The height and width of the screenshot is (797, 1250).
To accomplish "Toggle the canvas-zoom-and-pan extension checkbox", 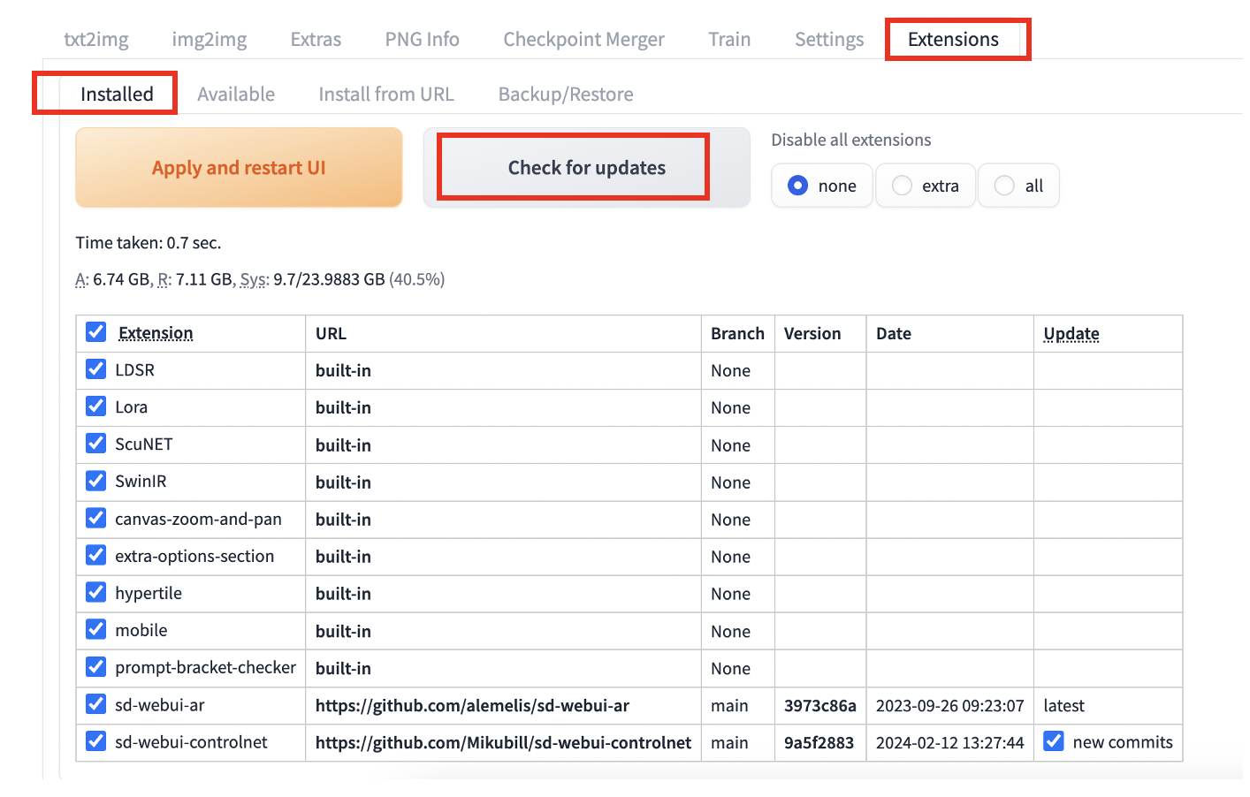I will click(x=95, y=519).
